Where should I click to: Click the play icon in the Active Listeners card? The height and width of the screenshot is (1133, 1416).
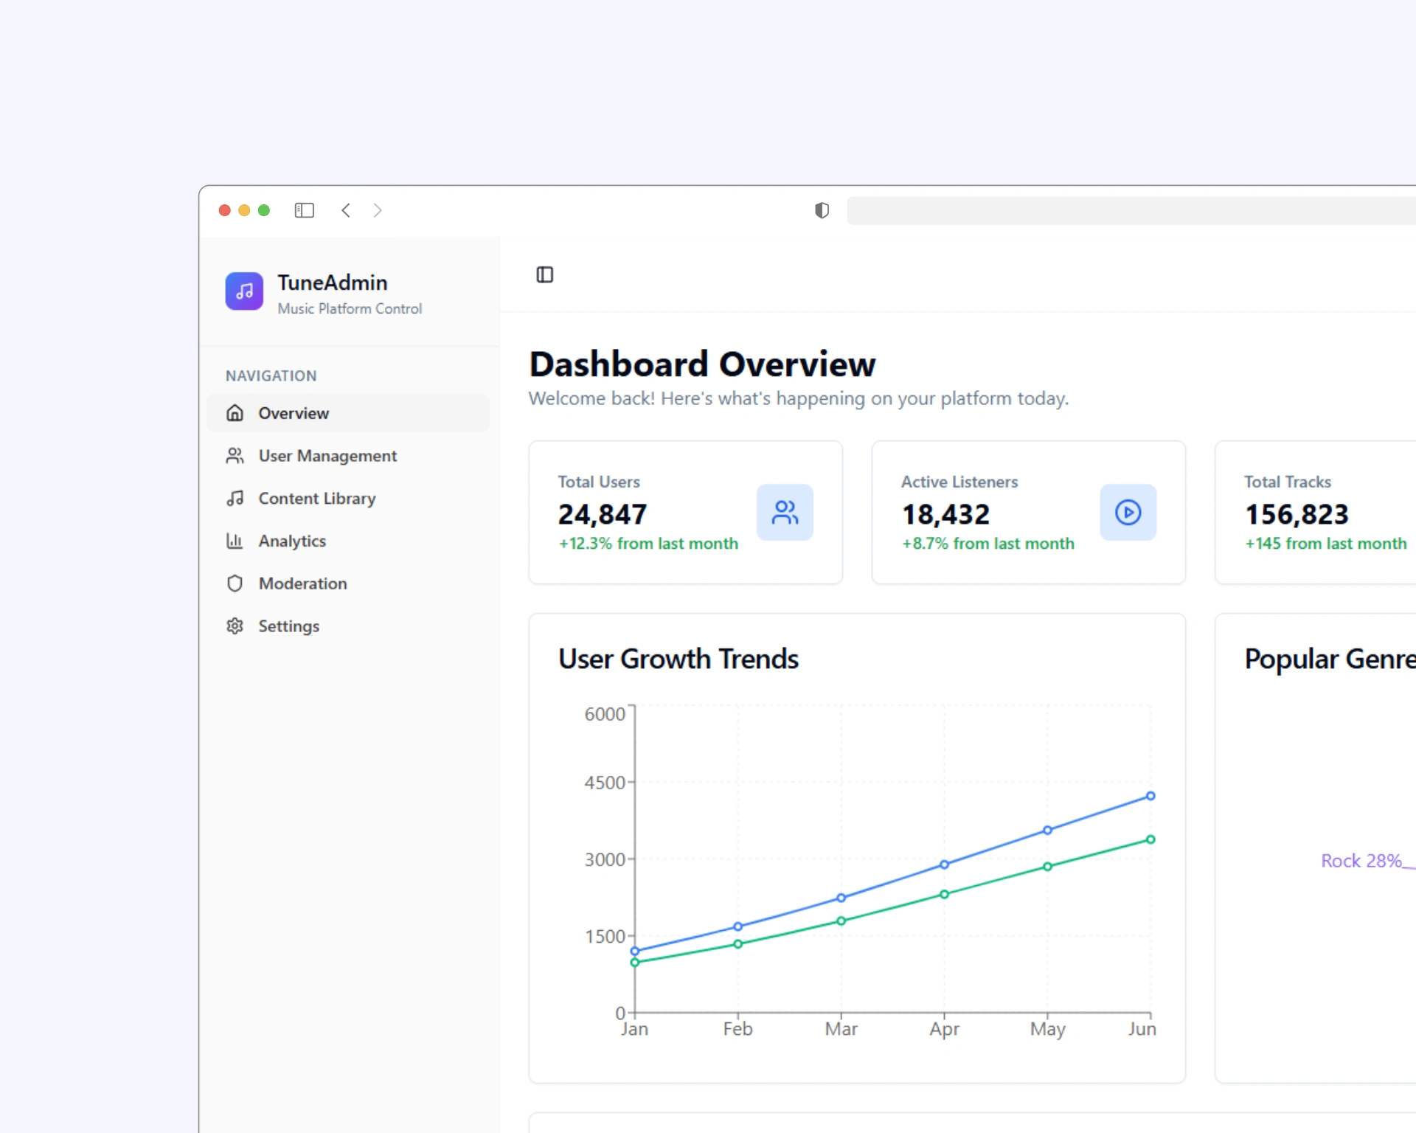point(1128,512)
